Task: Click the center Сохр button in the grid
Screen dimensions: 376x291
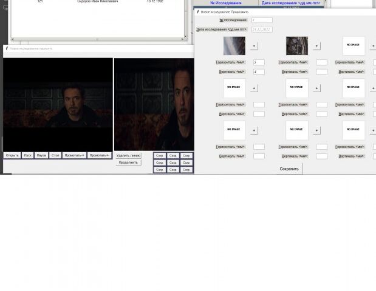Action: [x=173, y=162]
